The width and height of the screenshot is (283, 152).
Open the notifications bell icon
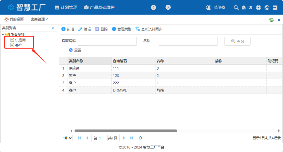[244, 8]
